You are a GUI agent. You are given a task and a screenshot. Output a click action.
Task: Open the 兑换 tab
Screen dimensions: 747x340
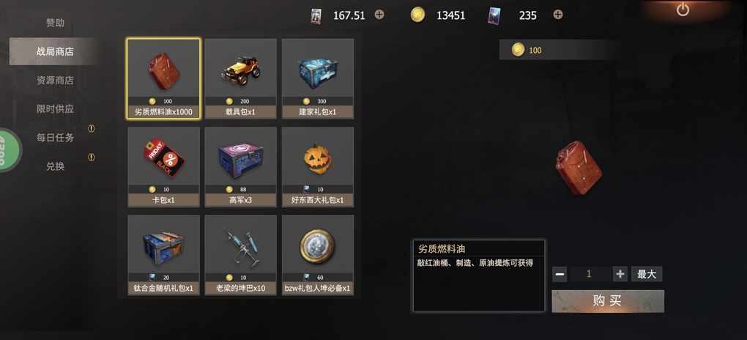coord(55,166)
